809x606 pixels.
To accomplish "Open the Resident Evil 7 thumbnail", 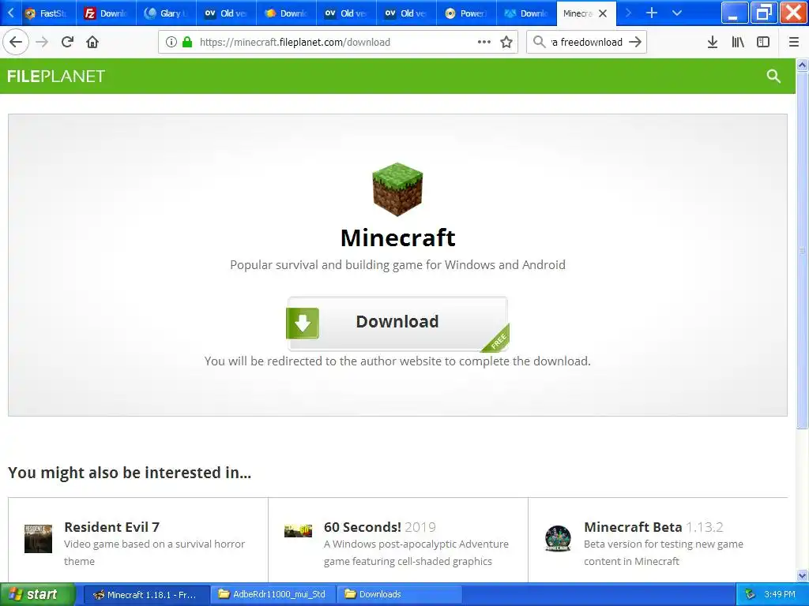I will [38, 538].
